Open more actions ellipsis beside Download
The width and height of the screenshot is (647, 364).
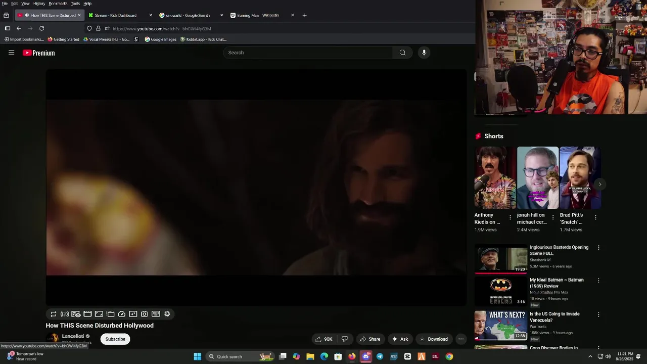coord(461,339)
